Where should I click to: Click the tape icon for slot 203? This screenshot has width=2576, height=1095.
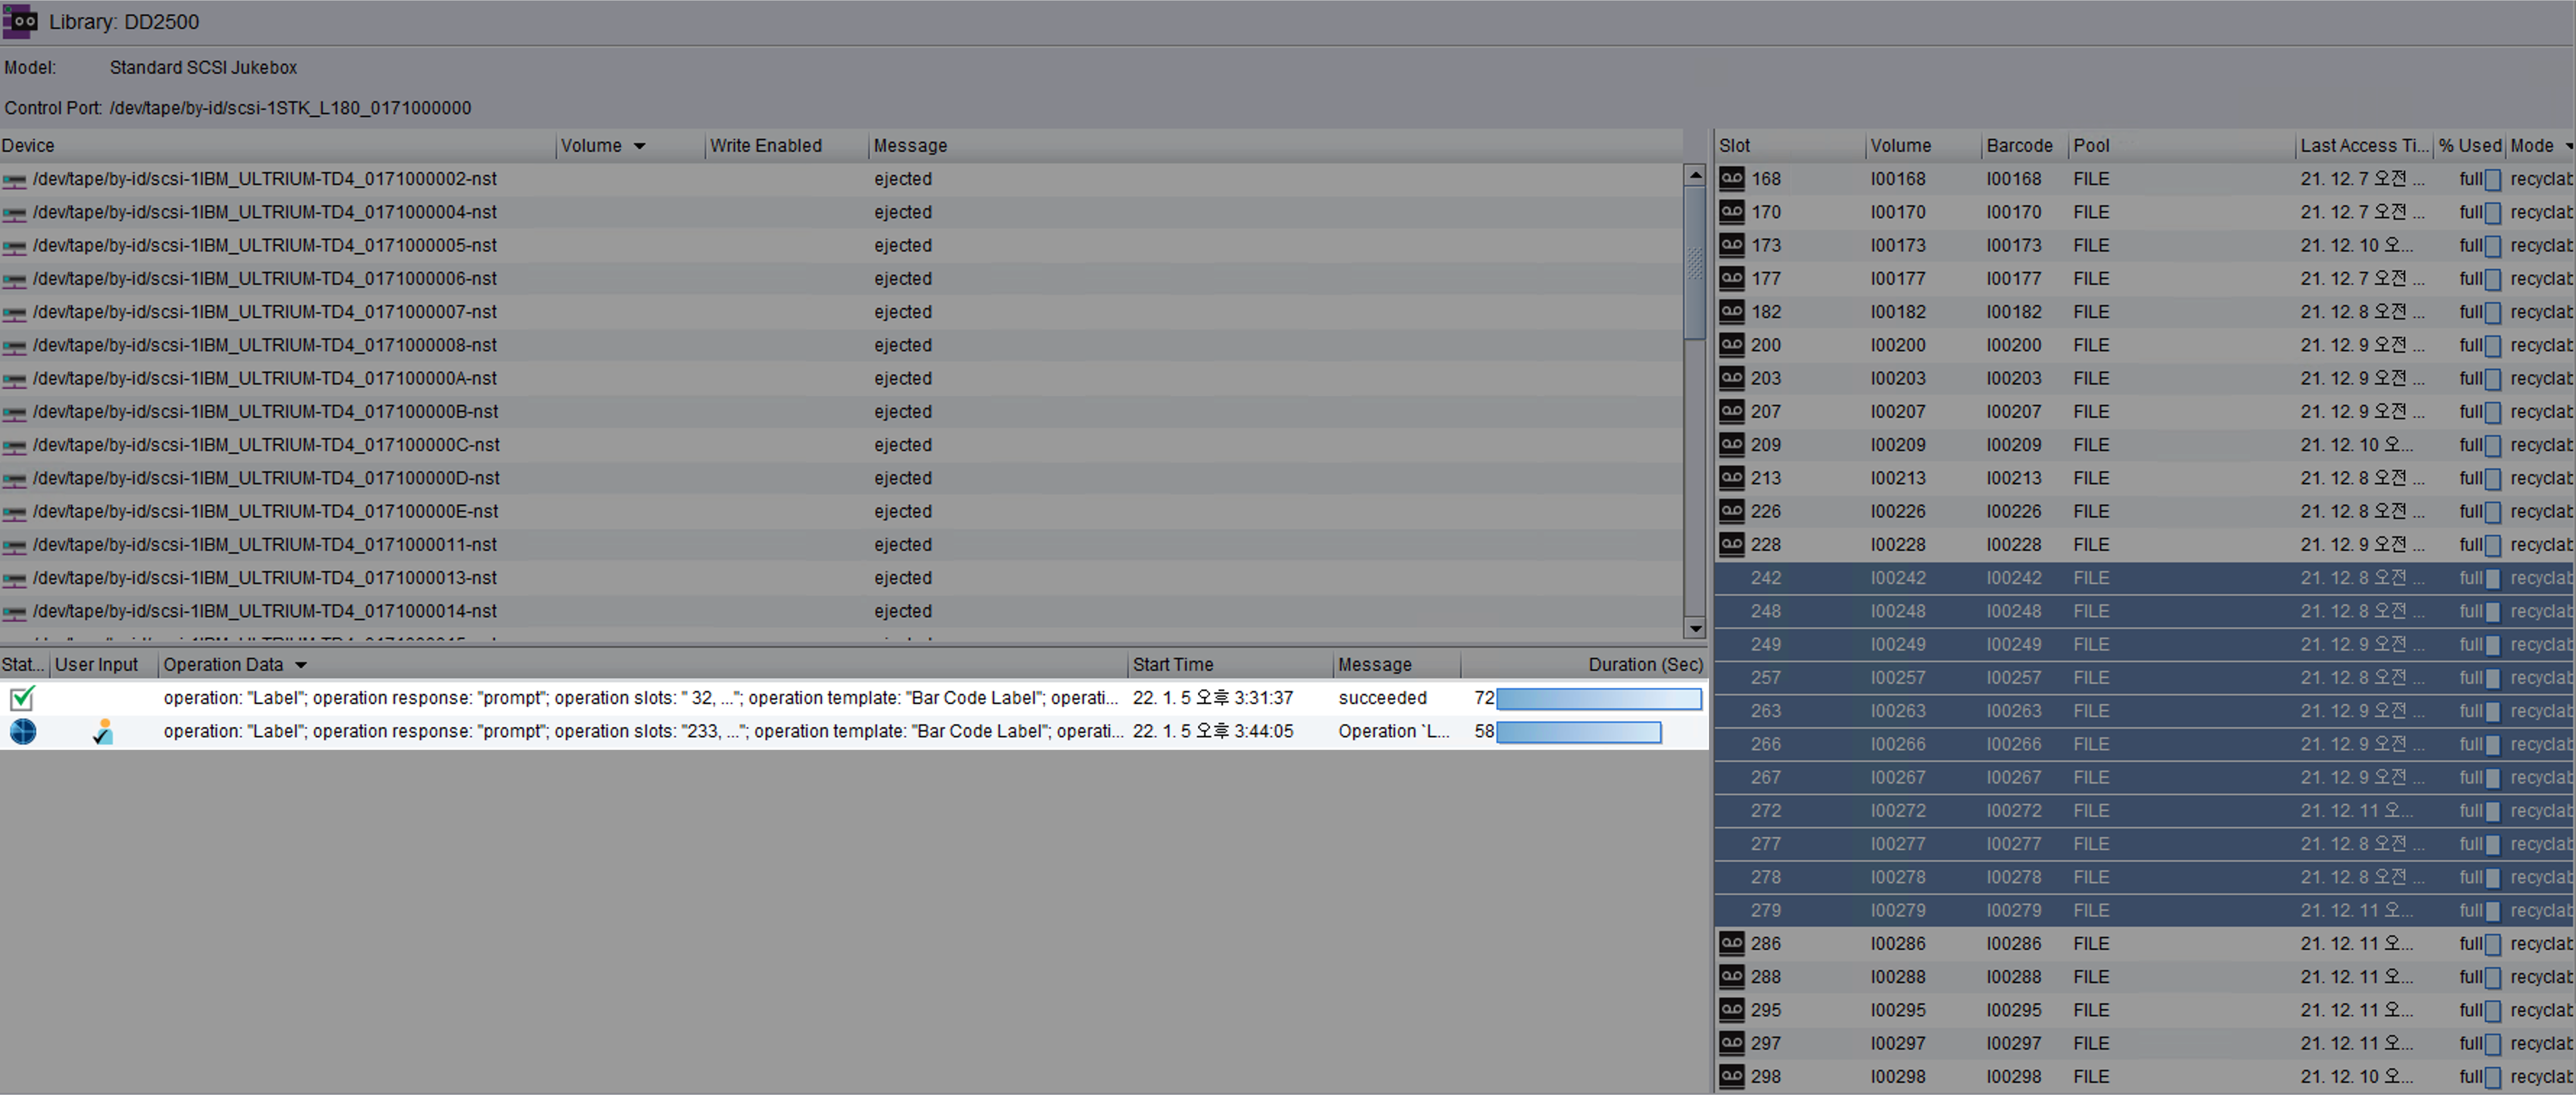pos(1732,378)
